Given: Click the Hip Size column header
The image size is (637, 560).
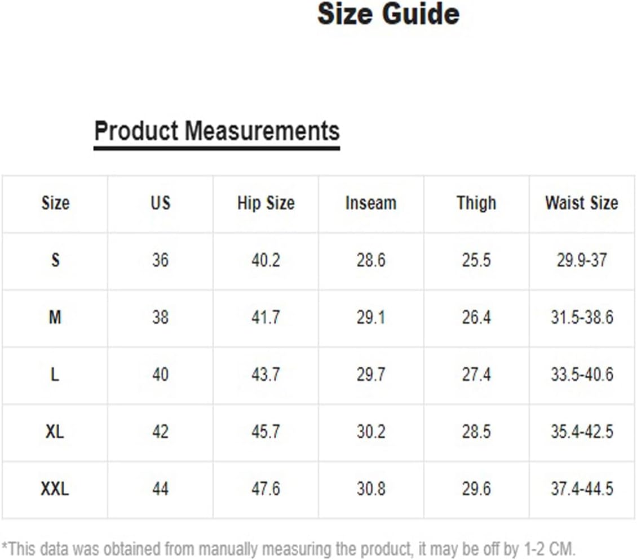Looking at the screenshot, I should point(266,203).
